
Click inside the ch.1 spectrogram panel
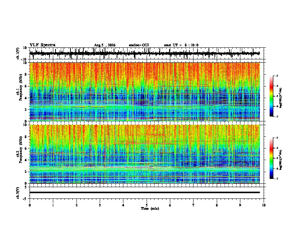(145, 92)
